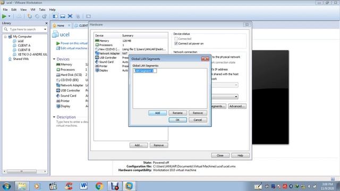
Task: Open the LAN segment selection dropdown
Action: tap(236, 97)
